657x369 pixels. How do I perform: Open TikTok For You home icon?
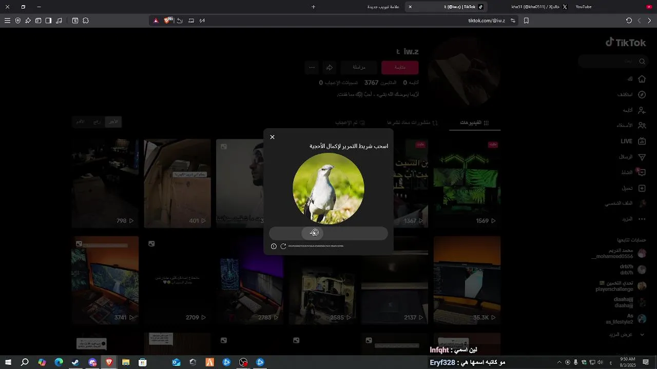(642, 79)
